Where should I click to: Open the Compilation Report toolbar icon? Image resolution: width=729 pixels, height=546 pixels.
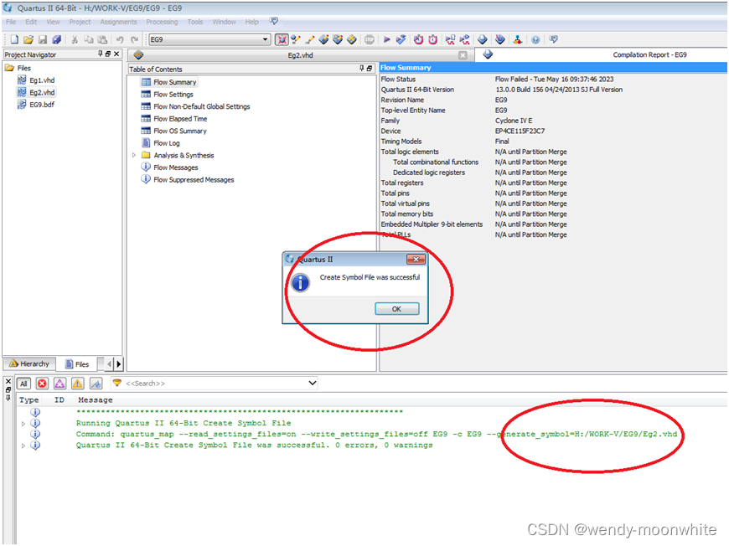(x=482, y=39)
